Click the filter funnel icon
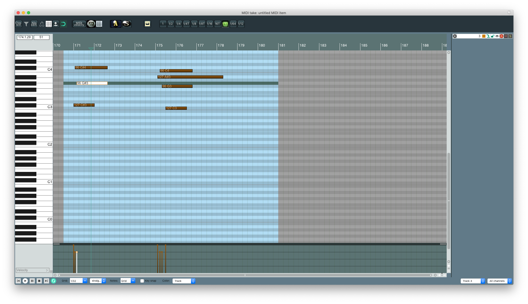 [26, 24]
